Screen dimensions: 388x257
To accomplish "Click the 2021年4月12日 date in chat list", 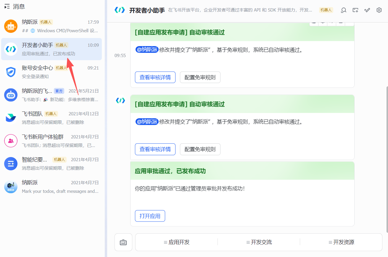I will pyautogui.click(x=84, y=114).
